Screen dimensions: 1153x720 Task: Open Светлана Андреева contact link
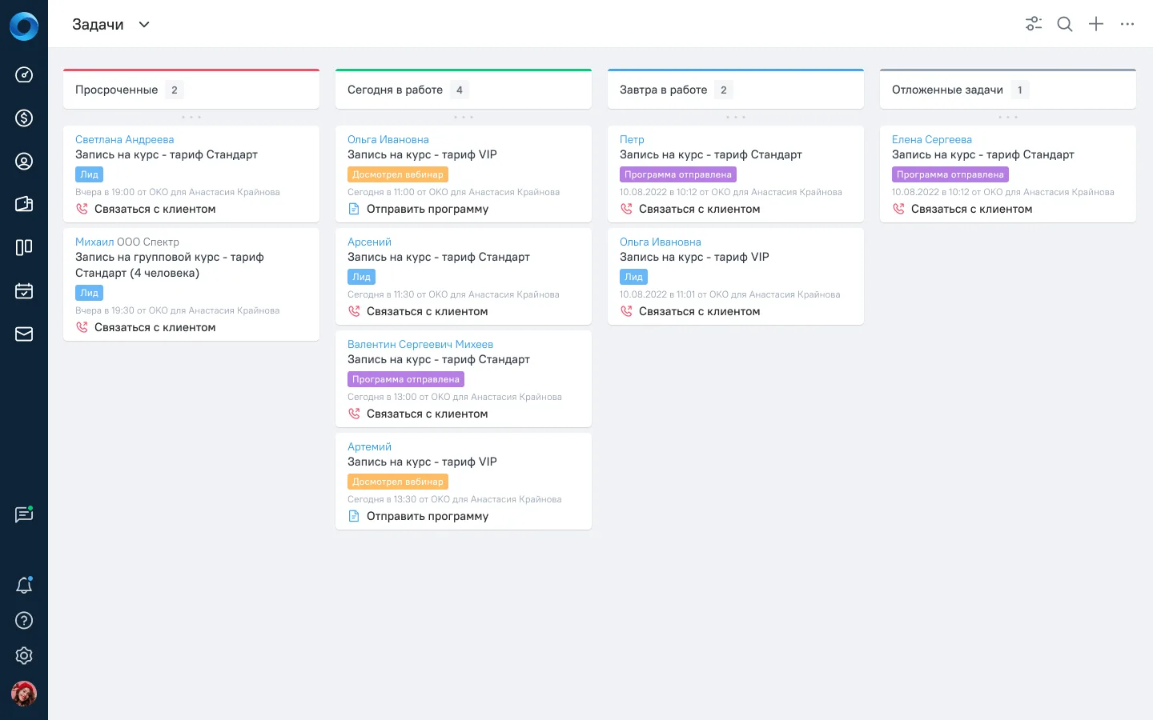(124, 139)
